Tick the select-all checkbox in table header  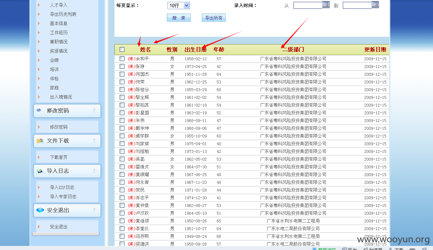coord(122,49)
